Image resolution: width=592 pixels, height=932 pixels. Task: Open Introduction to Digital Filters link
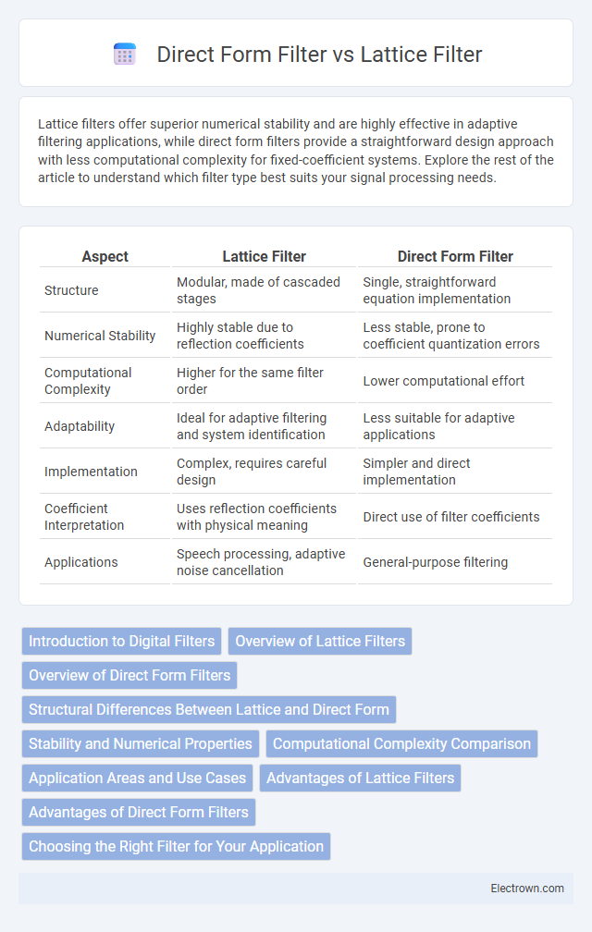(x=122, y=642)
